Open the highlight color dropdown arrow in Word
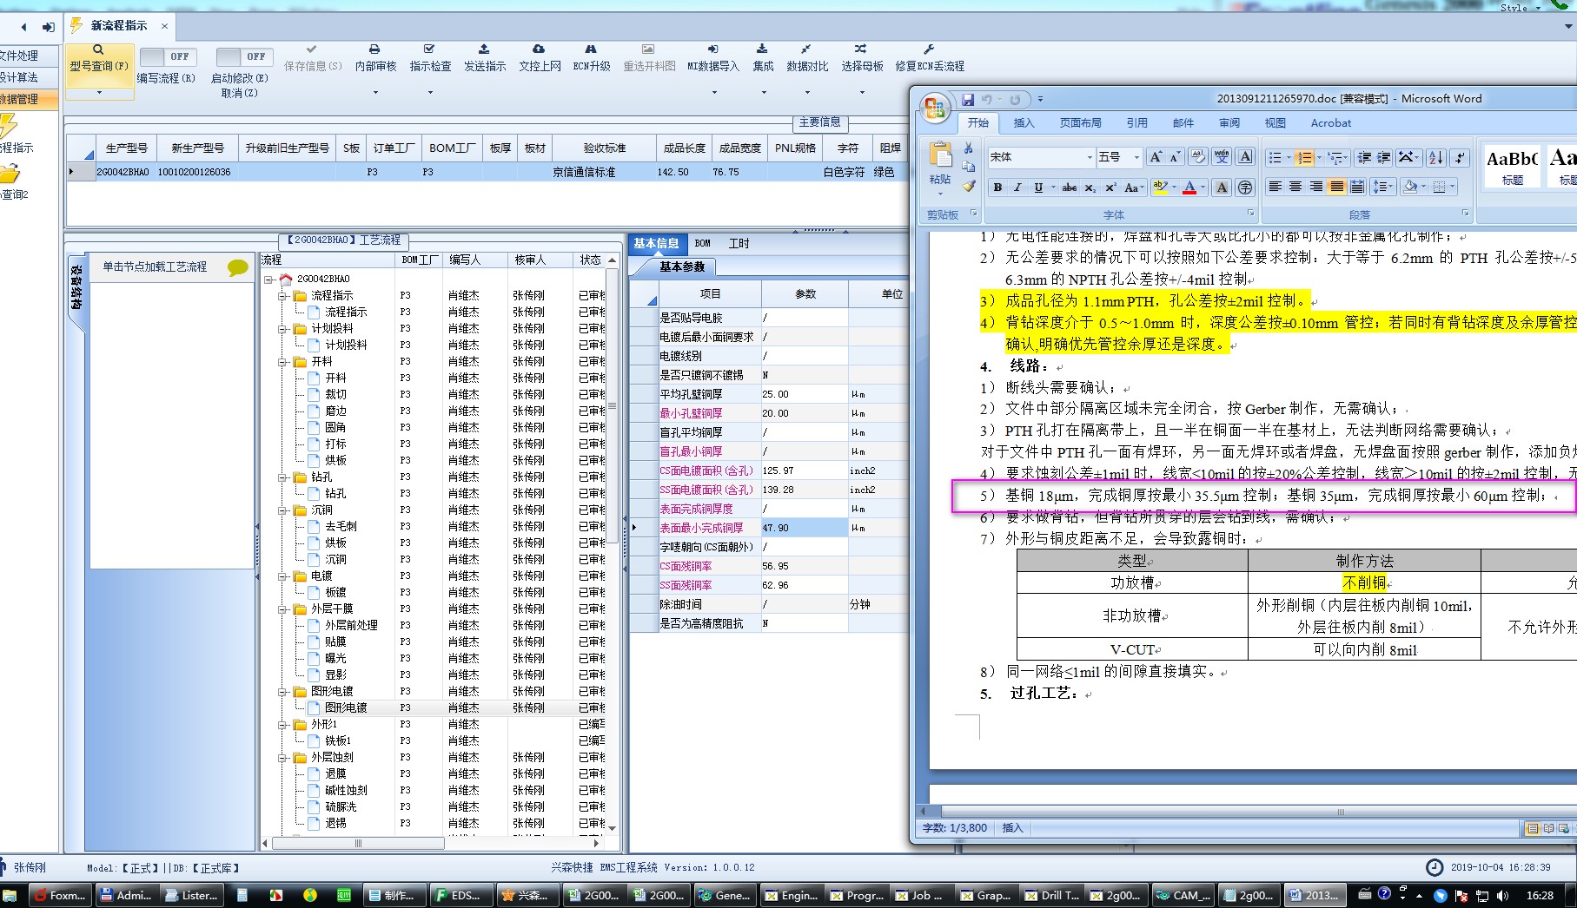1577x908 pixels. point(1173,188)
